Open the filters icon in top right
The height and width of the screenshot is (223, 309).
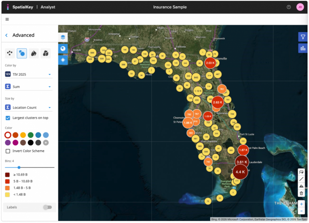(x=303, y=36)
